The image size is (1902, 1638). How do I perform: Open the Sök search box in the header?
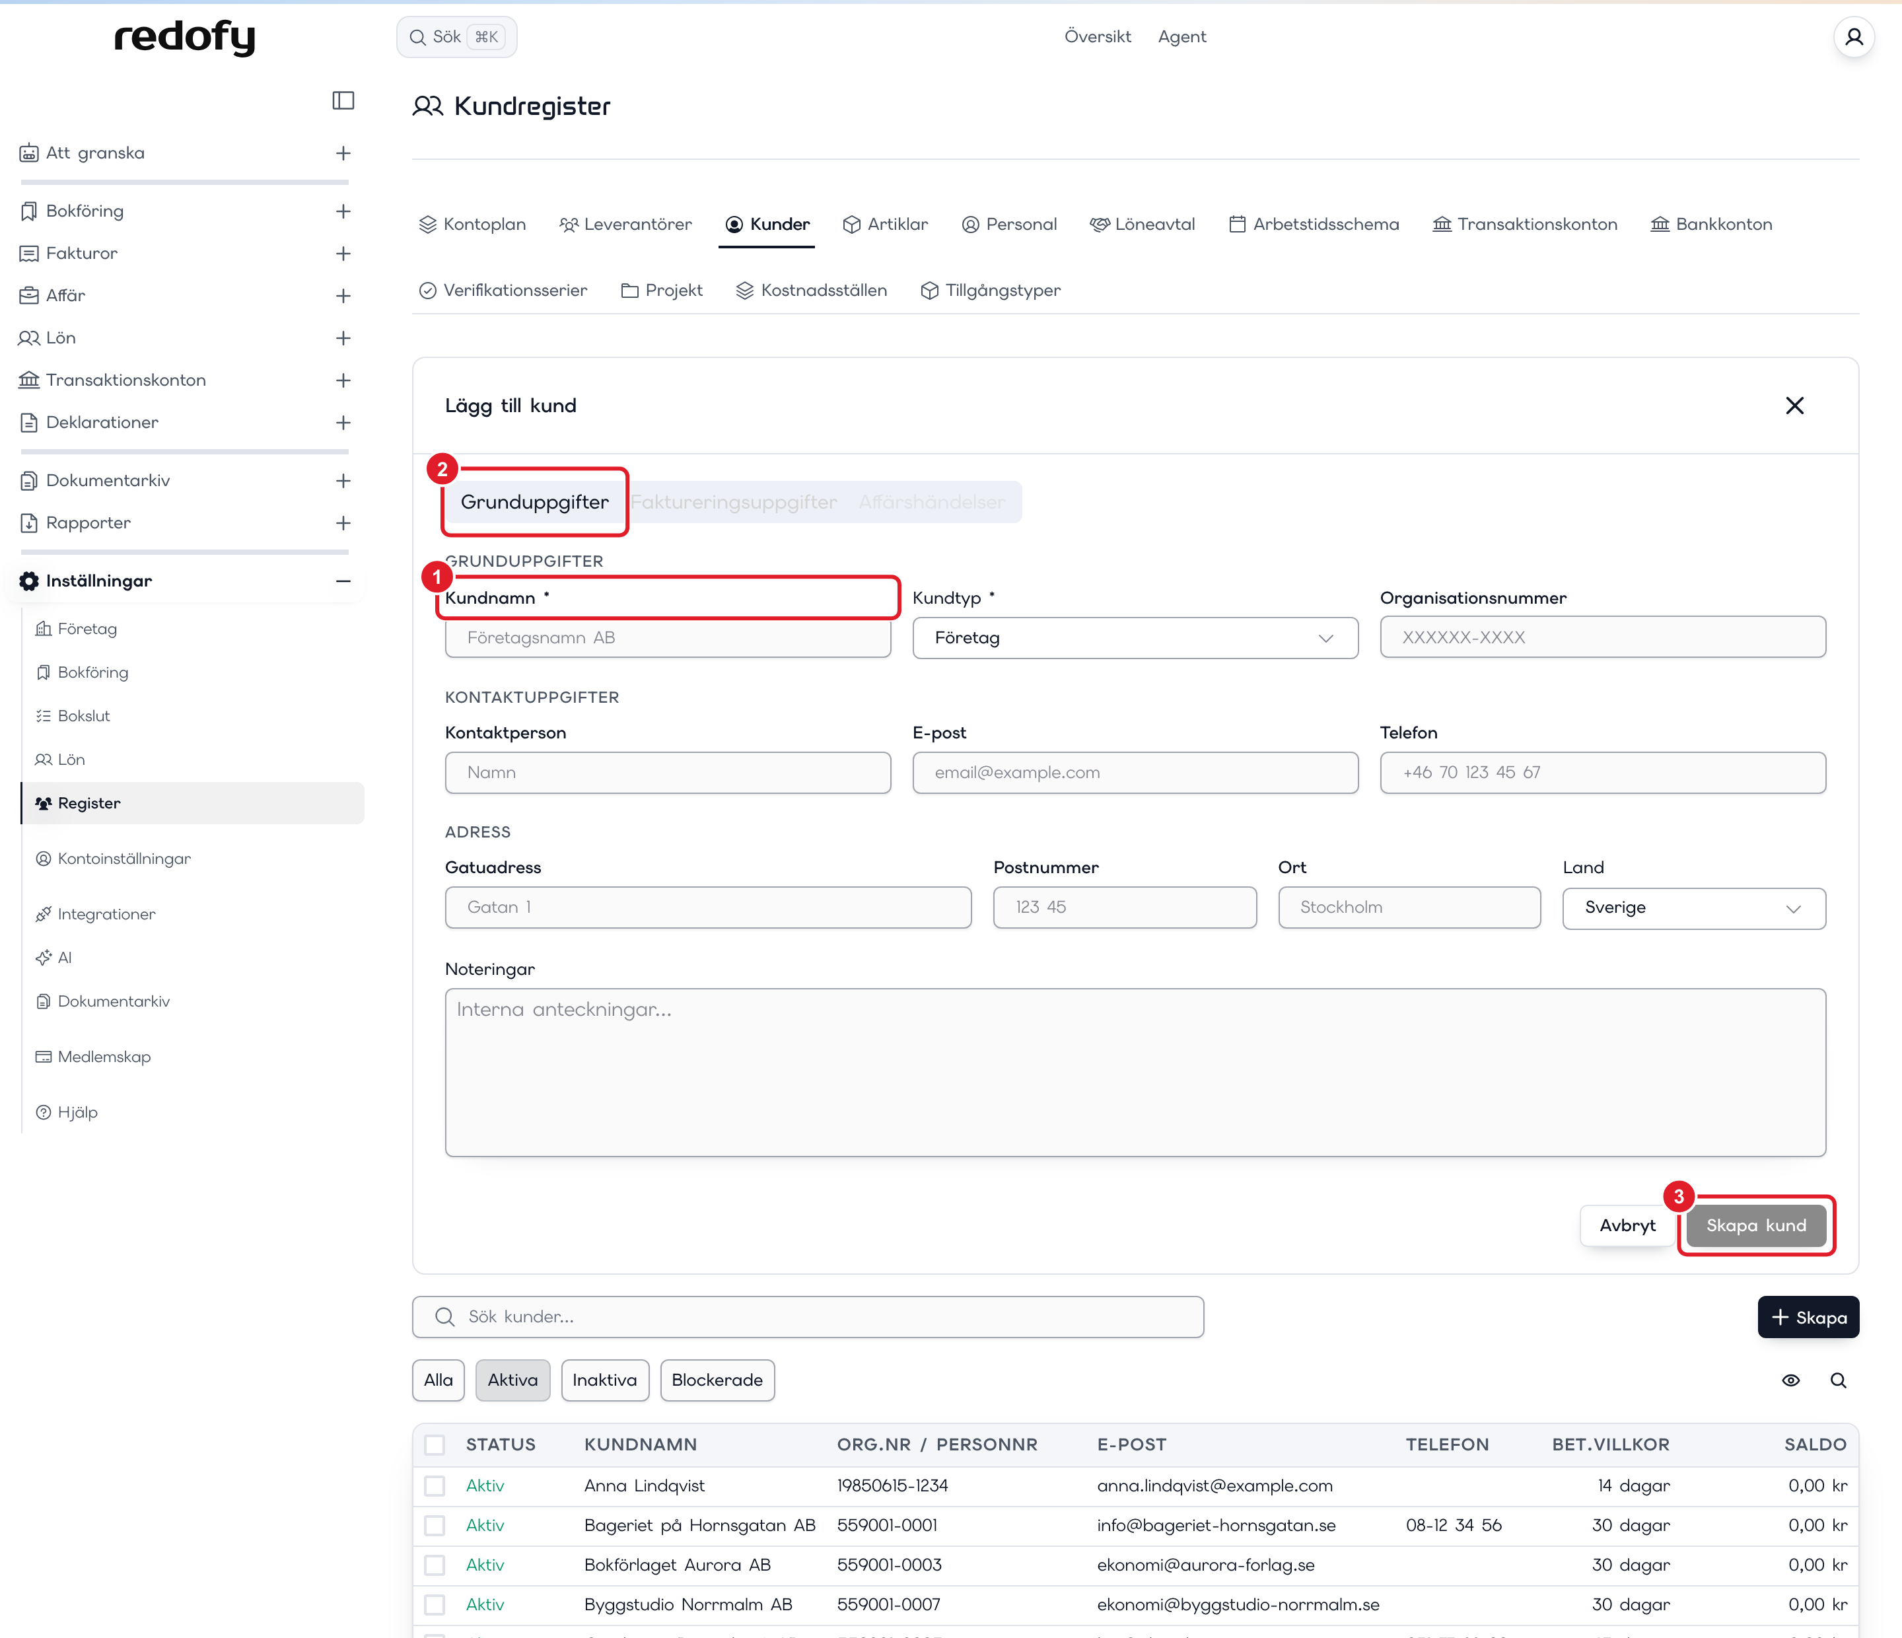[456, 37]
